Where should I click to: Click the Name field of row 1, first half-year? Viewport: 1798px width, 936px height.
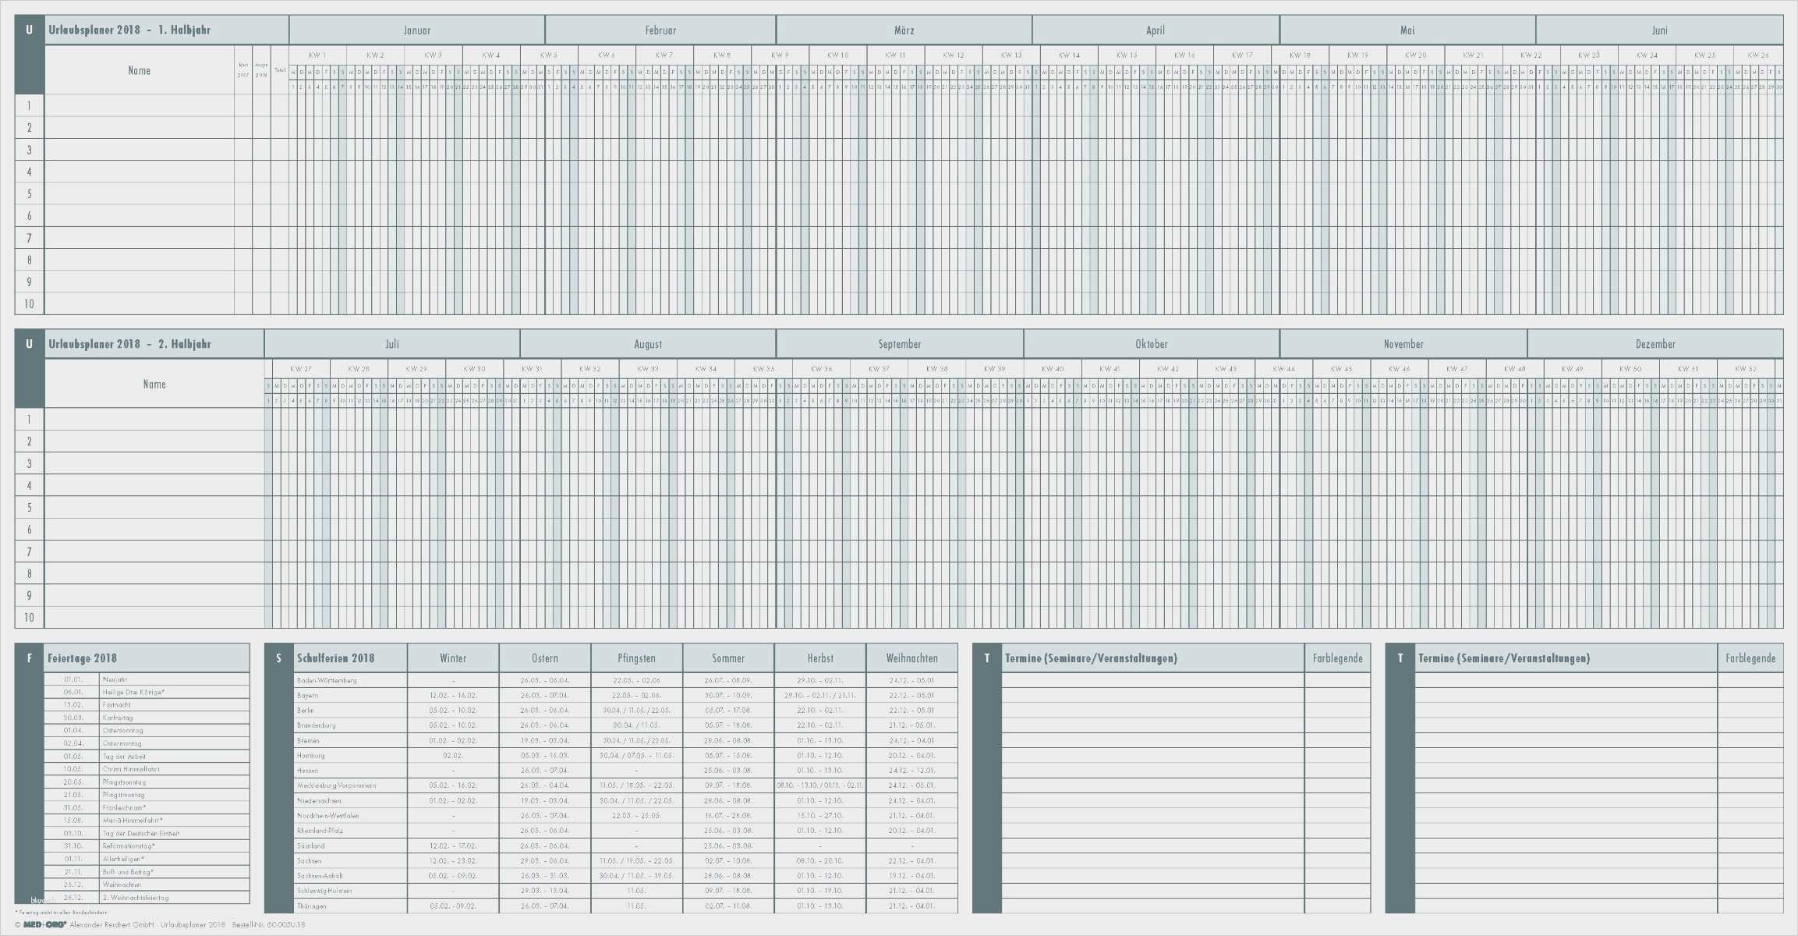[140, 105]
